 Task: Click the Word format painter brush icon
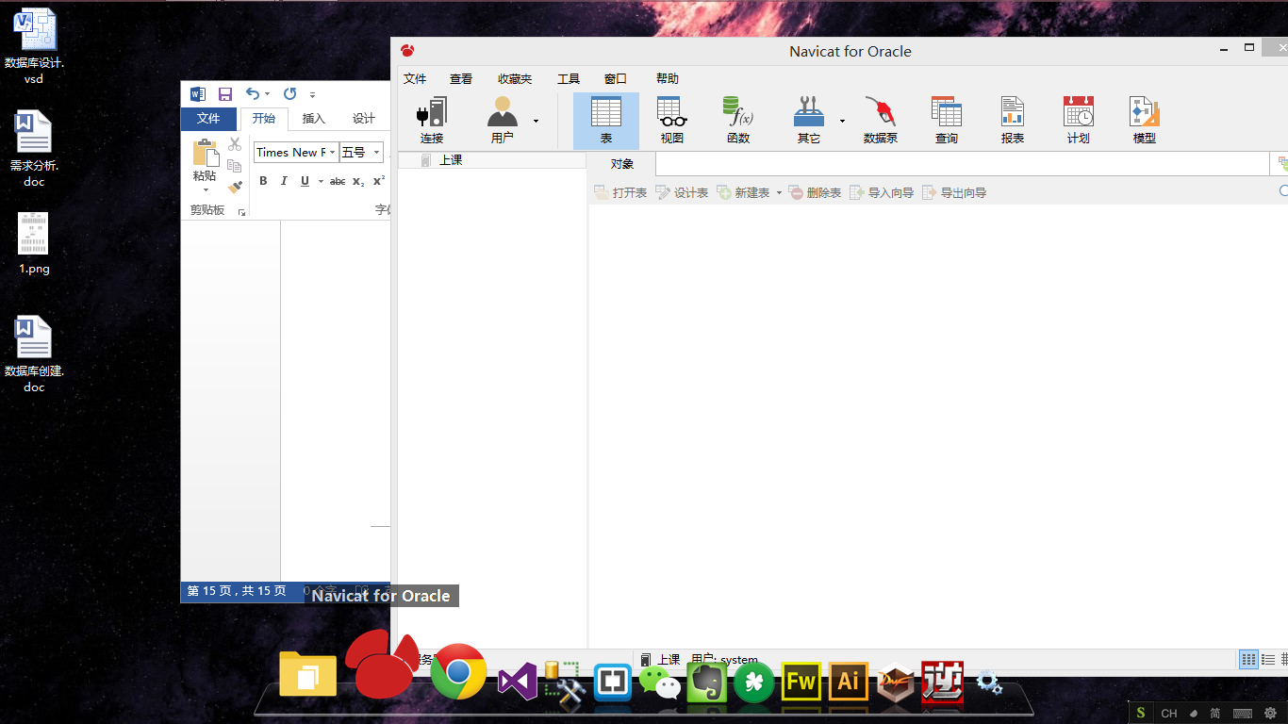[235, 188]
